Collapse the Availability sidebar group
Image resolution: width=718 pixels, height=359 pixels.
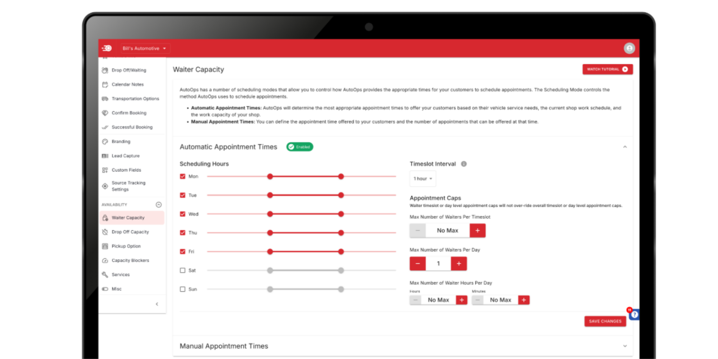[x=159, y=205]
